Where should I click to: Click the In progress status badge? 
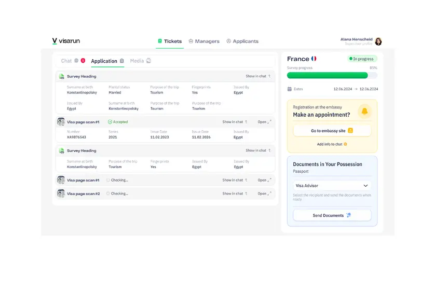362,59
